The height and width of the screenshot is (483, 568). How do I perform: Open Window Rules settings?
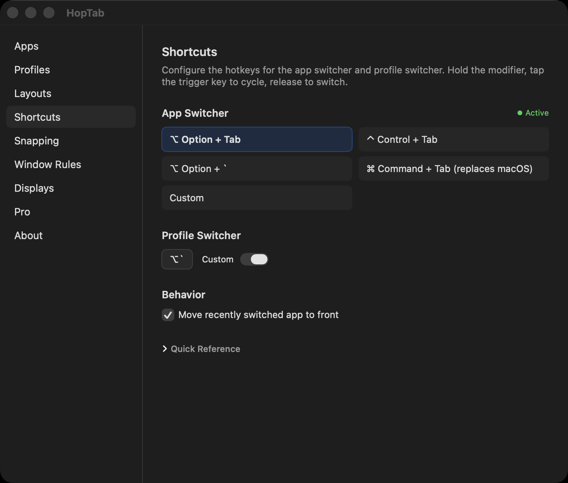71,165
